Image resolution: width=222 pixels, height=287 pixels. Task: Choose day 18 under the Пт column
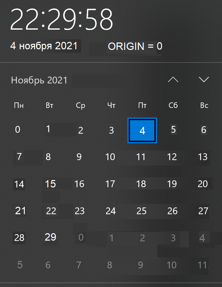pyautogui.click(x=141, y=184)
